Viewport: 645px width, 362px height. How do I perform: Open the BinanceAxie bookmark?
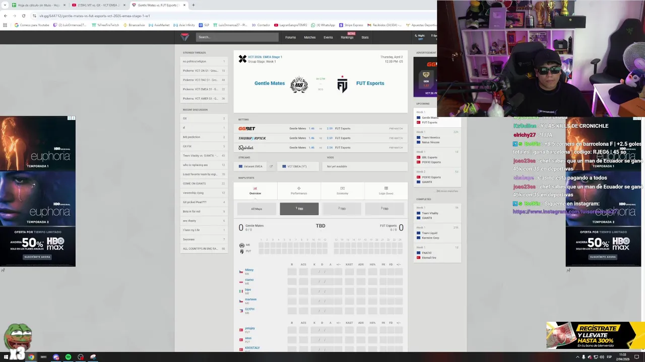coord(134,25)
